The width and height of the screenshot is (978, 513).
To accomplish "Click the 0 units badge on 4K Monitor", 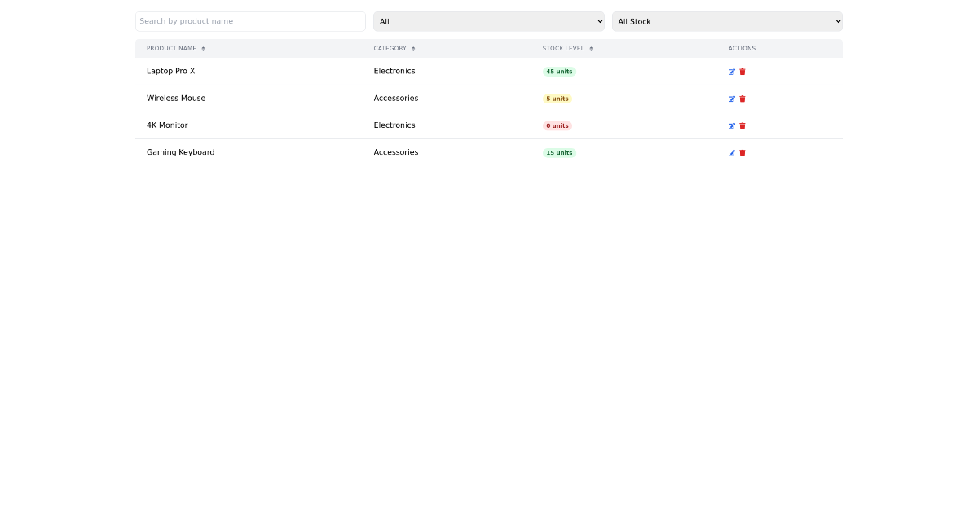I will (x=557, y=125).
